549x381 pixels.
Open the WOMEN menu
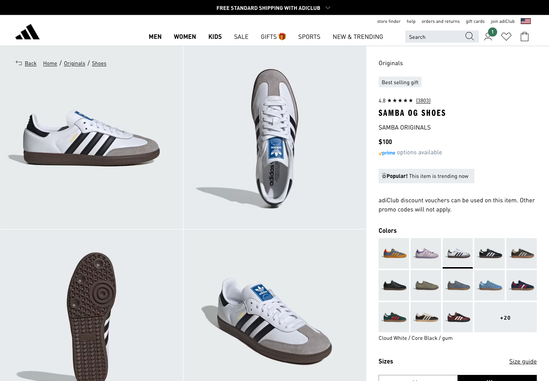(185, 37)
